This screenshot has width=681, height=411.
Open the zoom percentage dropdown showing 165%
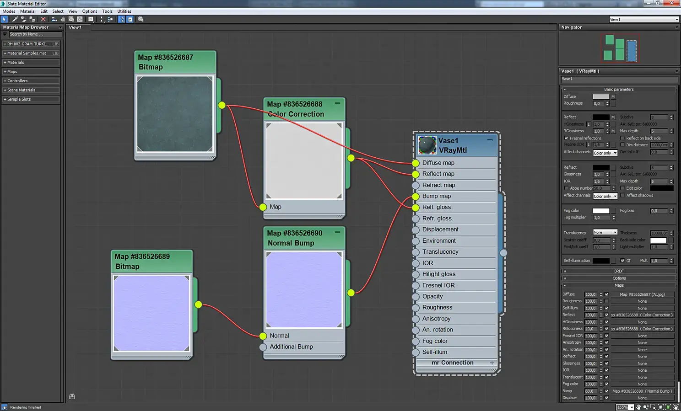[632, 407]
